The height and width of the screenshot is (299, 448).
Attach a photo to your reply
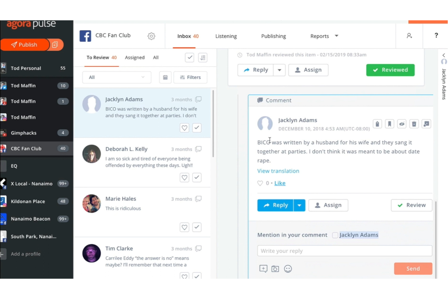point(275,268)
